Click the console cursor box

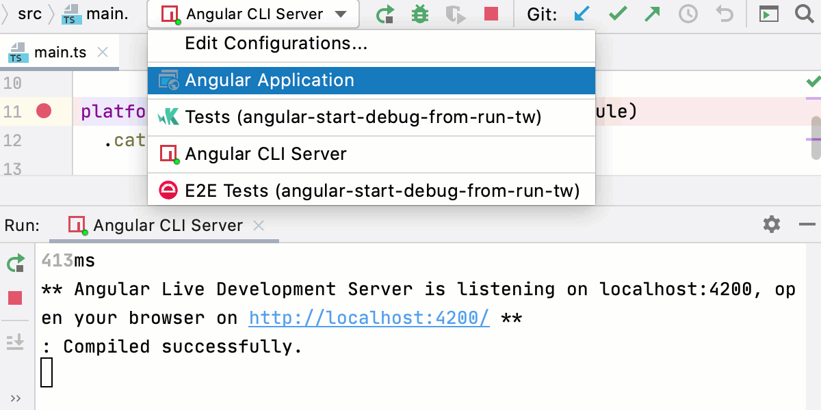click(x=47, y=372)
